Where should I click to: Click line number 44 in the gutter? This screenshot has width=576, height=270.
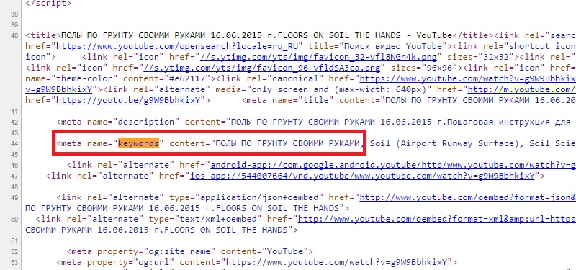pos(14,143)
